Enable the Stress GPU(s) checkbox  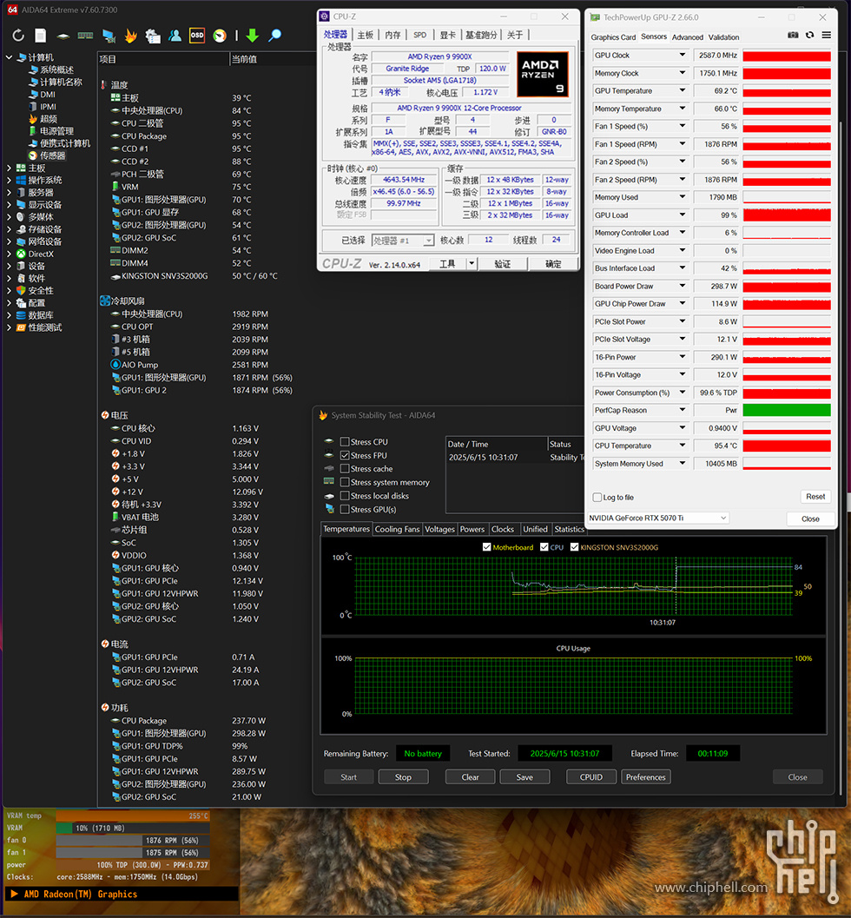click(345, 509)
